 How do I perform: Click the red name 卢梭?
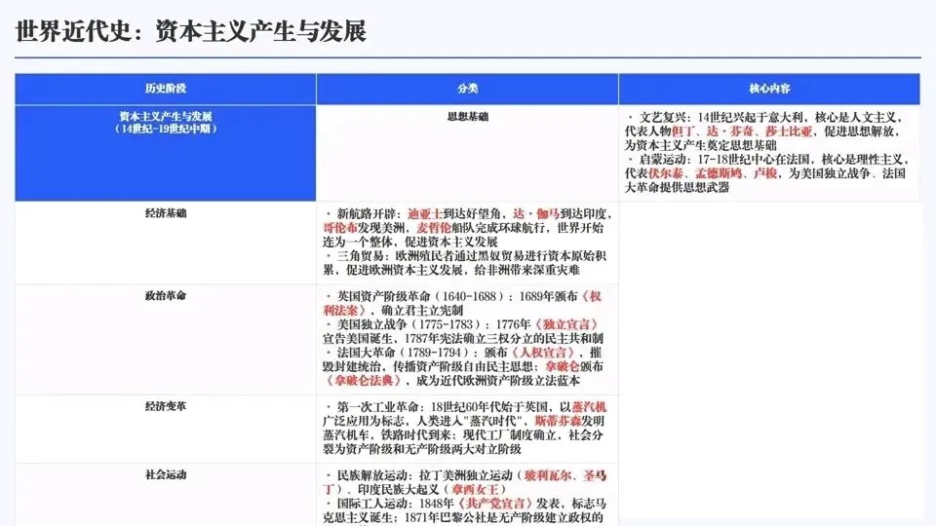tap(765, 173)
